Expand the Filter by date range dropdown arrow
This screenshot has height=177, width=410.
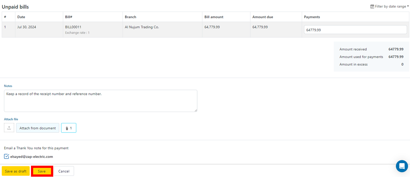[408, 6]
